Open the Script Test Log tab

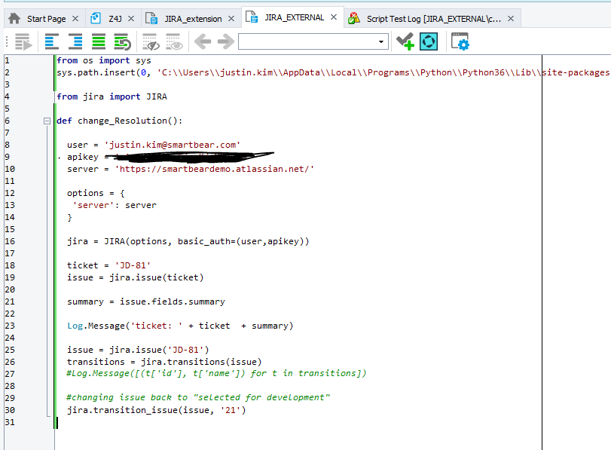pyautogui.click(x=426, y=18)
